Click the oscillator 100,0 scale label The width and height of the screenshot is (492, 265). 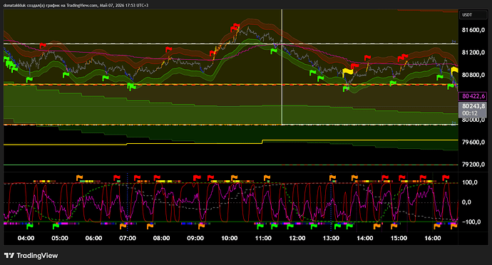tap(469, 182)
